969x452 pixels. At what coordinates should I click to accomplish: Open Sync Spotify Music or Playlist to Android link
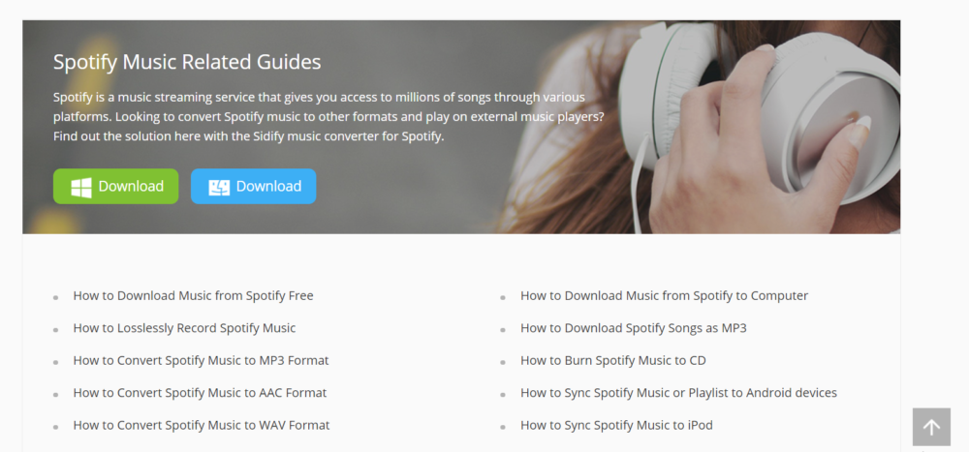pyautogui.click(x=678, y=393)
